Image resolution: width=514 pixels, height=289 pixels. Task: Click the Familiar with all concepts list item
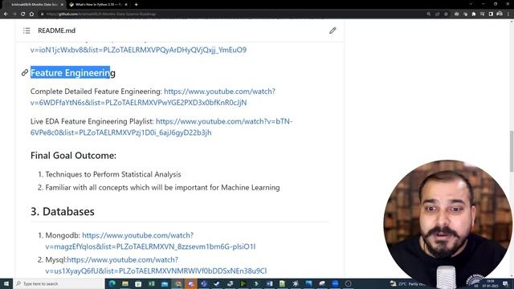coord(162,187)
